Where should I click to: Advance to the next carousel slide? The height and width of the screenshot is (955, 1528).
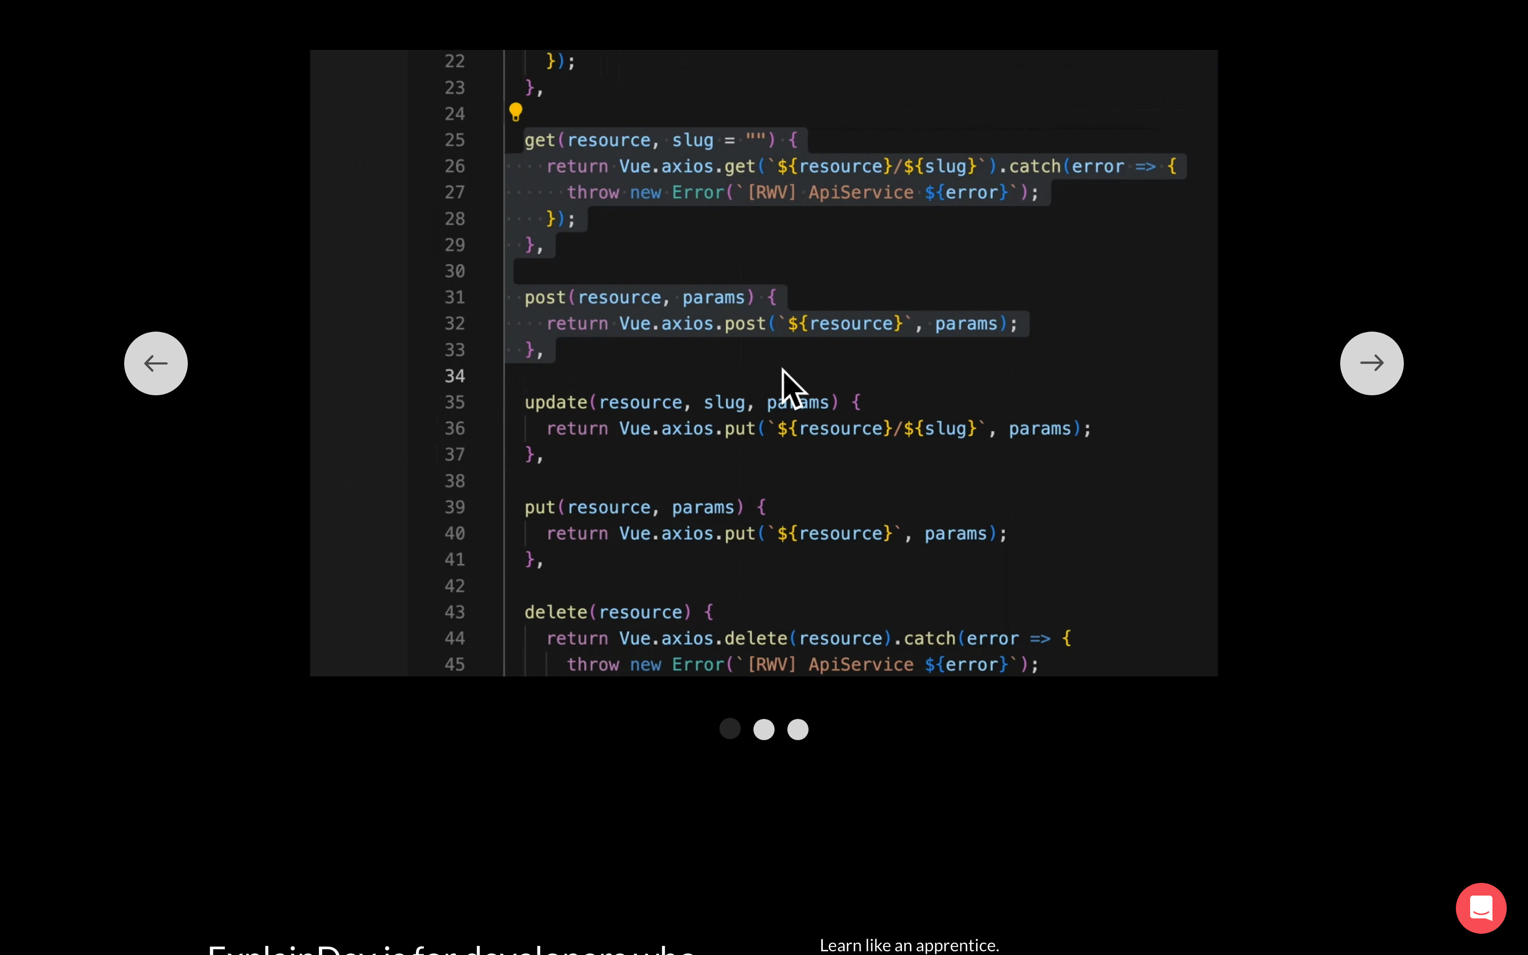click(x=1371, y=363)
